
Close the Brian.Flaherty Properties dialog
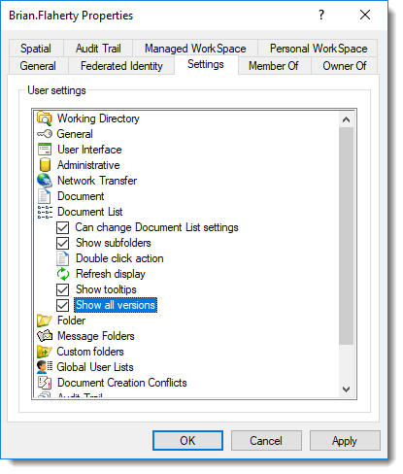tap(365, 15)
